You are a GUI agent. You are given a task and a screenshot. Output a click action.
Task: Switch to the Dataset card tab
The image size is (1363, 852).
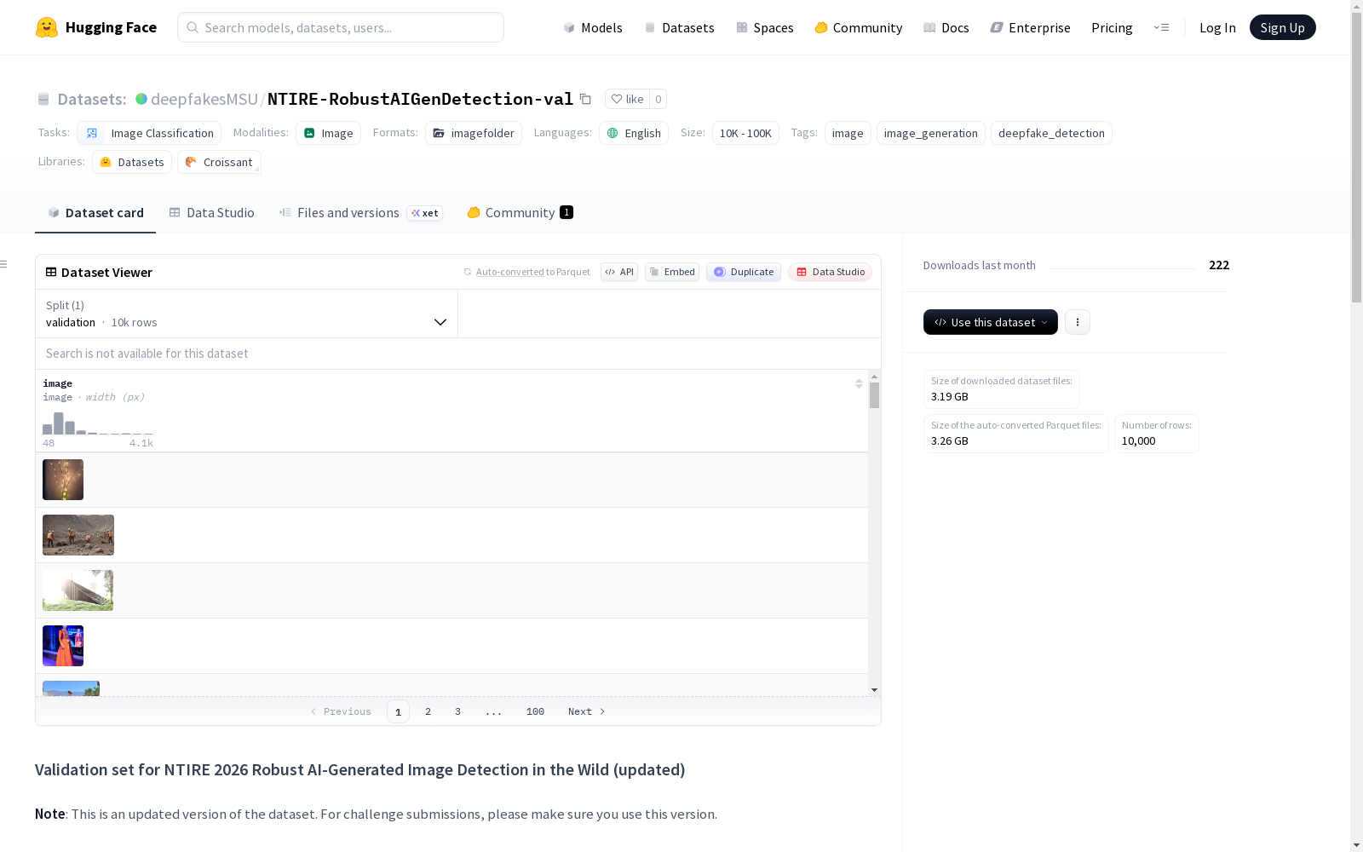[x=95, y=213]
